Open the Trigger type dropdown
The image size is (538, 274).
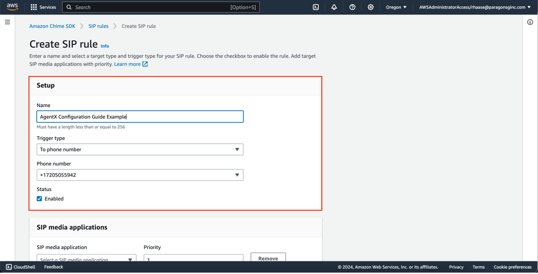point(140,150)
